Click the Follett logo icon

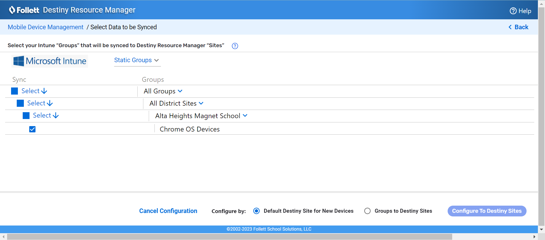pyautogui.click(x=12, y=10)
